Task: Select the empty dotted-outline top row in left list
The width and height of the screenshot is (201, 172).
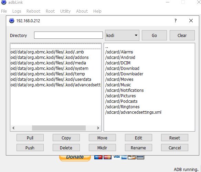Action: point(56,46)
